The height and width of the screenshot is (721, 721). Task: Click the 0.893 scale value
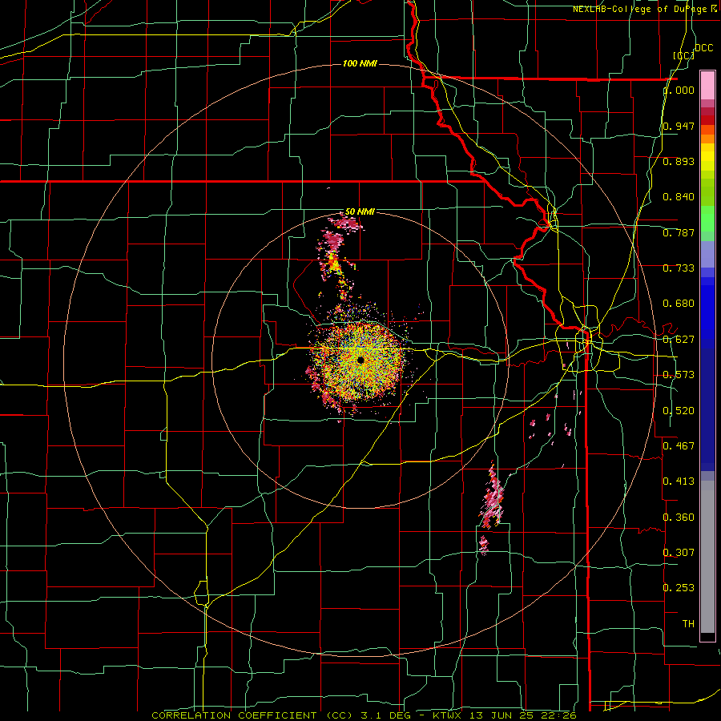(679, 161)
